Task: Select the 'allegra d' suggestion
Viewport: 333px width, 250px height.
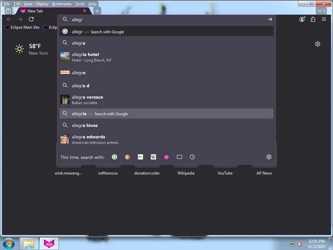Action: click(166, 86)
